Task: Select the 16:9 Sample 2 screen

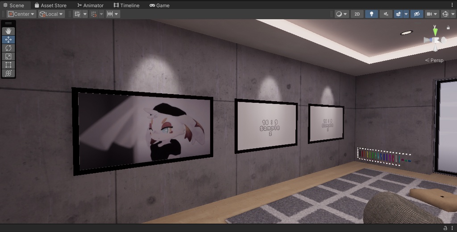Action: (x=266, y=126)
